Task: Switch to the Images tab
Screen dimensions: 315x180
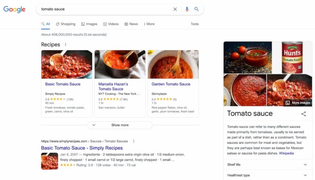Action: click(89, 24)
